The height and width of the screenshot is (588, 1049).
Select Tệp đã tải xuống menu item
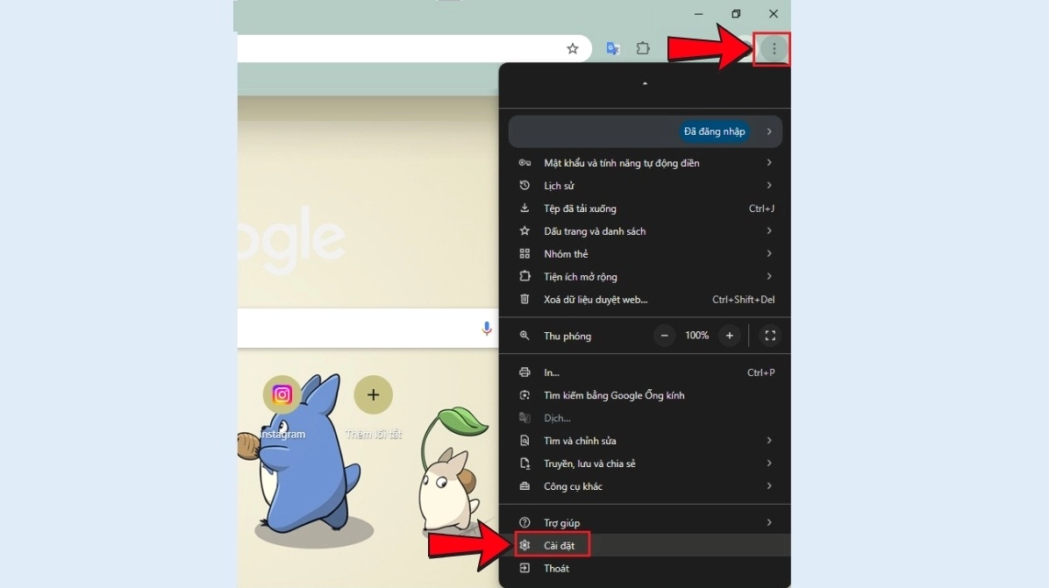[x=645, y=209]
